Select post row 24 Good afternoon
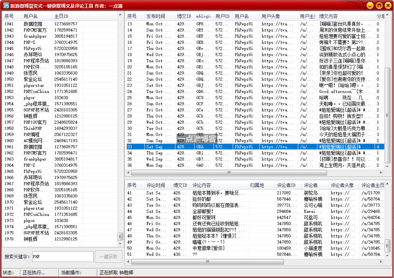The width and height of the screenshot is (394, 278). pos(255,92)
